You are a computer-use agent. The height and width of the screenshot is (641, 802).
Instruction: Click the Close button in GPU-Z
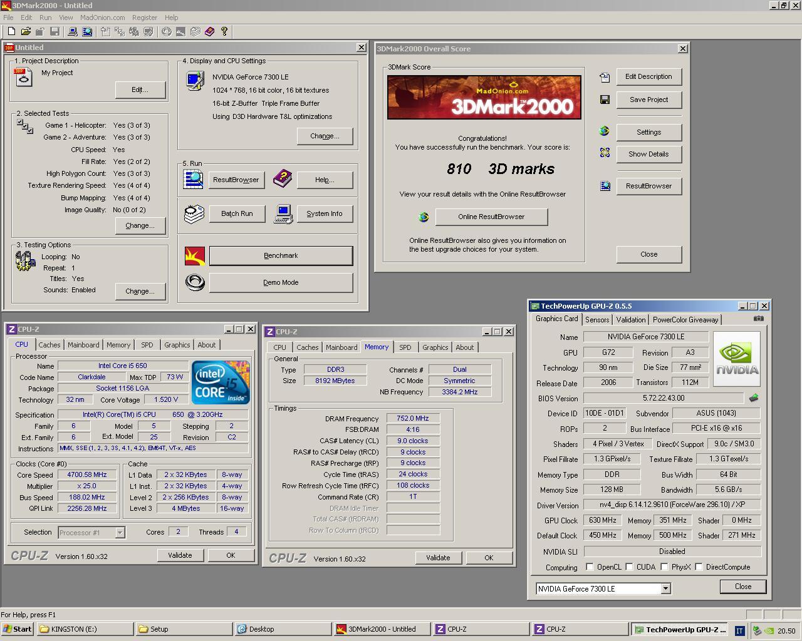click(743, 587)
